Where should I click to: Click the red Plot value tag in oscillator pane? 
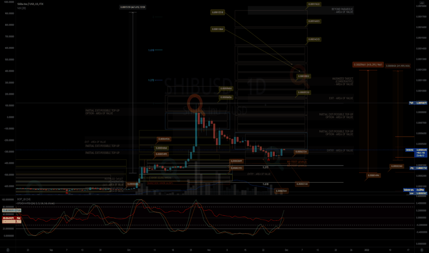[12, 218]
